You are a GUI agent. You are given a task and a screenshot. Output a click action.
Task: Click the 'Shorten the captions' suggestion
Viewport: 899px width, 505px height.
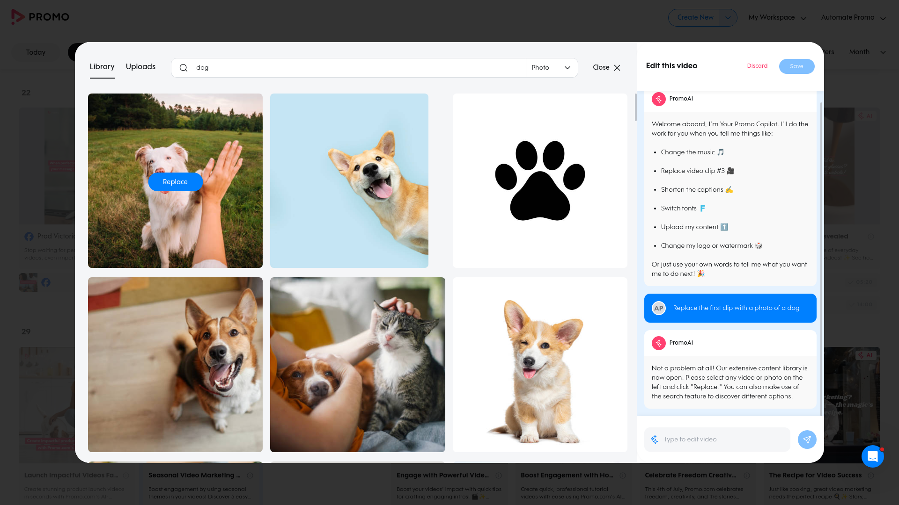coord(697,190)
